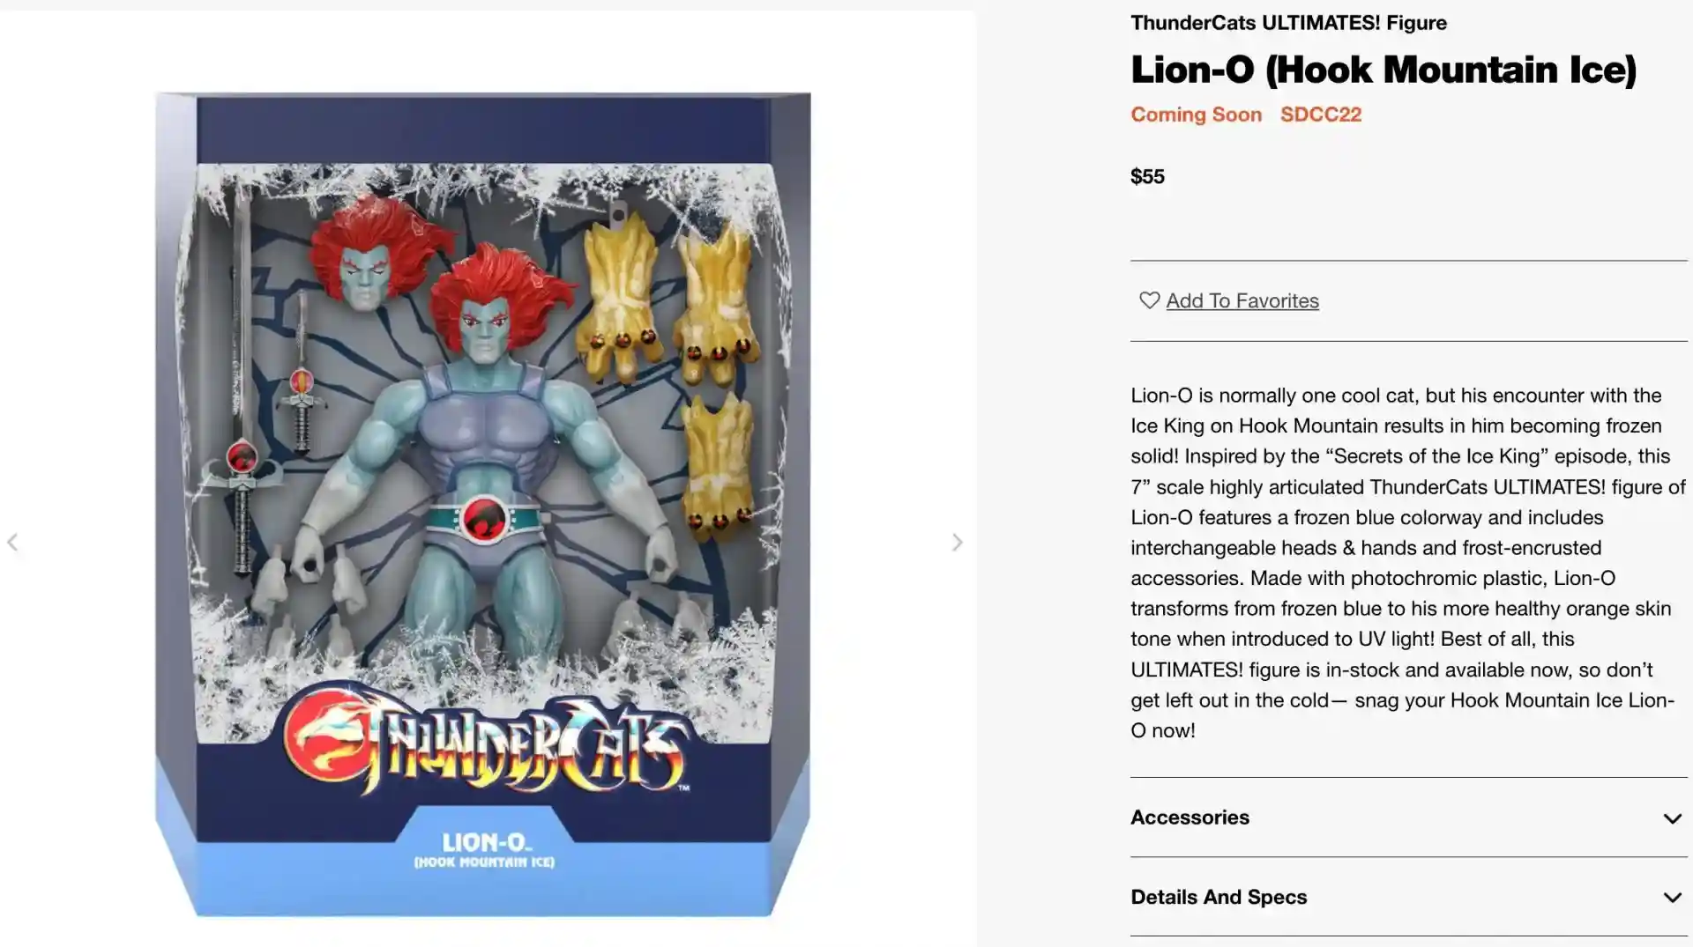This screenshot has width=1693, height=947.
Task: Click the ThunderCats logo on the box
Action: point(487,742)
